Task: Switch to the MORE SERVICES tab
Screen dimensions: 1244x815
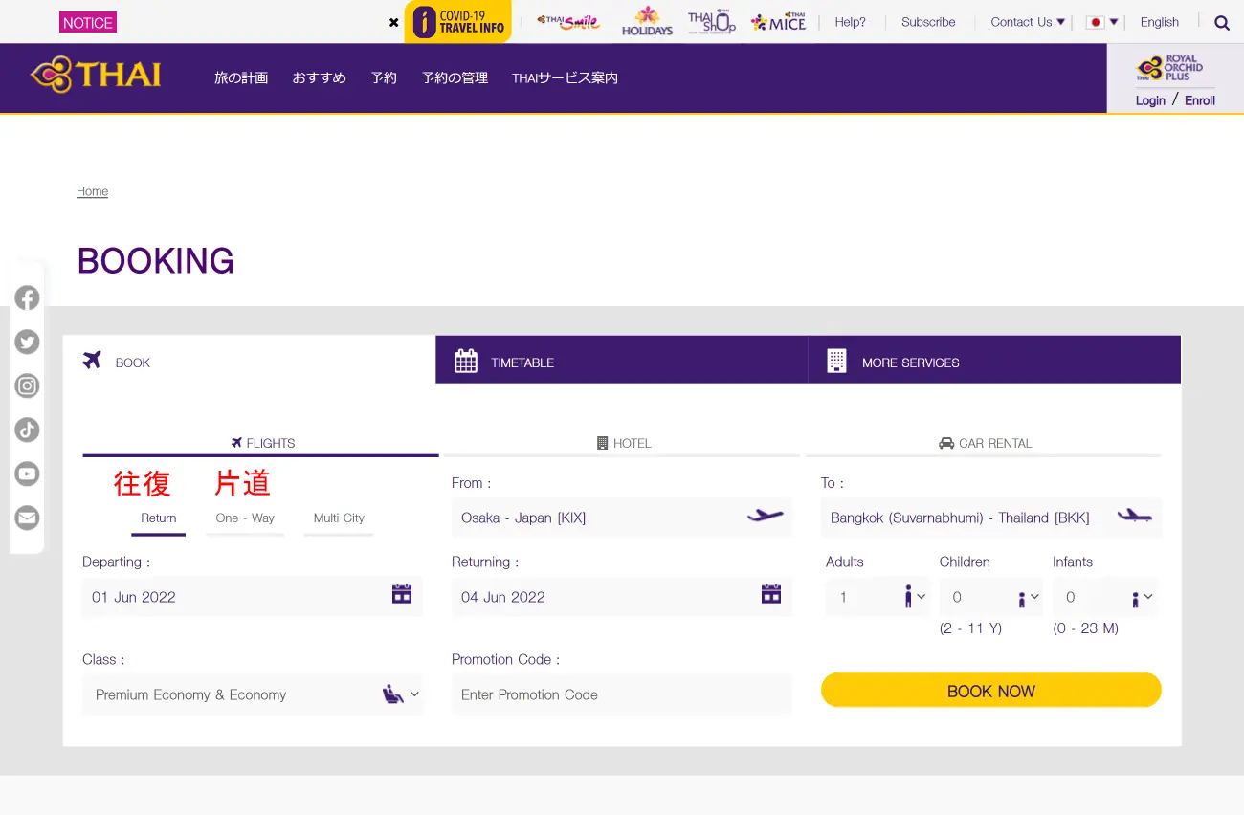Action: (995, 360)
